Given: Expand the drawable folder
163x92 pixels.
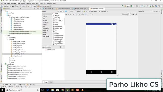Looking at the screenshot, I should 7,38.
